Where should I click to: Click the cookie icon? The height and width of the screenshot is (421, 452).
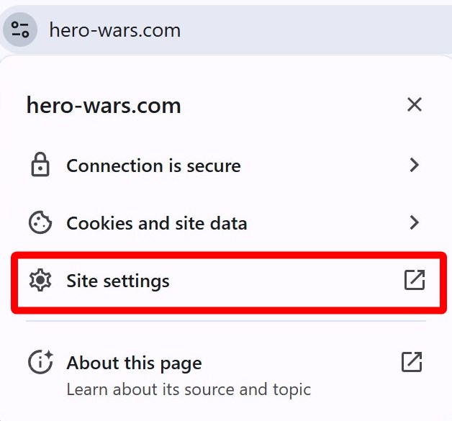click(40, 223)
